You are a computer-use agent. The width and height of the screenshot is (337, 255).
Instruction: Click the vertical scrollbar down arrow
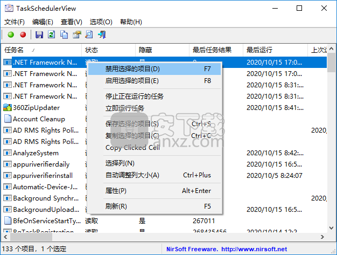point(332,228)
